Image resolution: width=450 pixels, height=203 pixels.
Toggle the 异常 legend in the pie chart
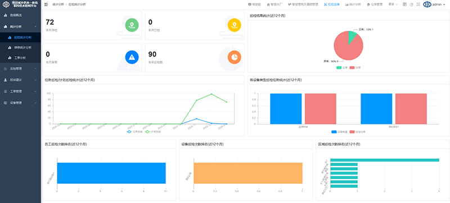355,67
